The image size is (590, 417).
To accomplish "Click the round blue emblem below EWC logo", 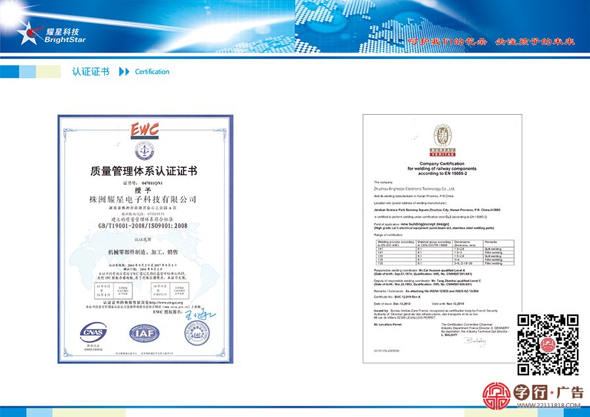I will pyautogui.click(x=144, y=151).
